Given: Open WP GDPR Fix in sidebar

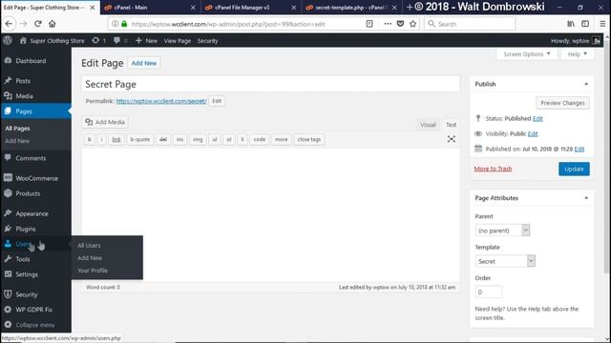Looking at the screenshot, I should 35,310.
